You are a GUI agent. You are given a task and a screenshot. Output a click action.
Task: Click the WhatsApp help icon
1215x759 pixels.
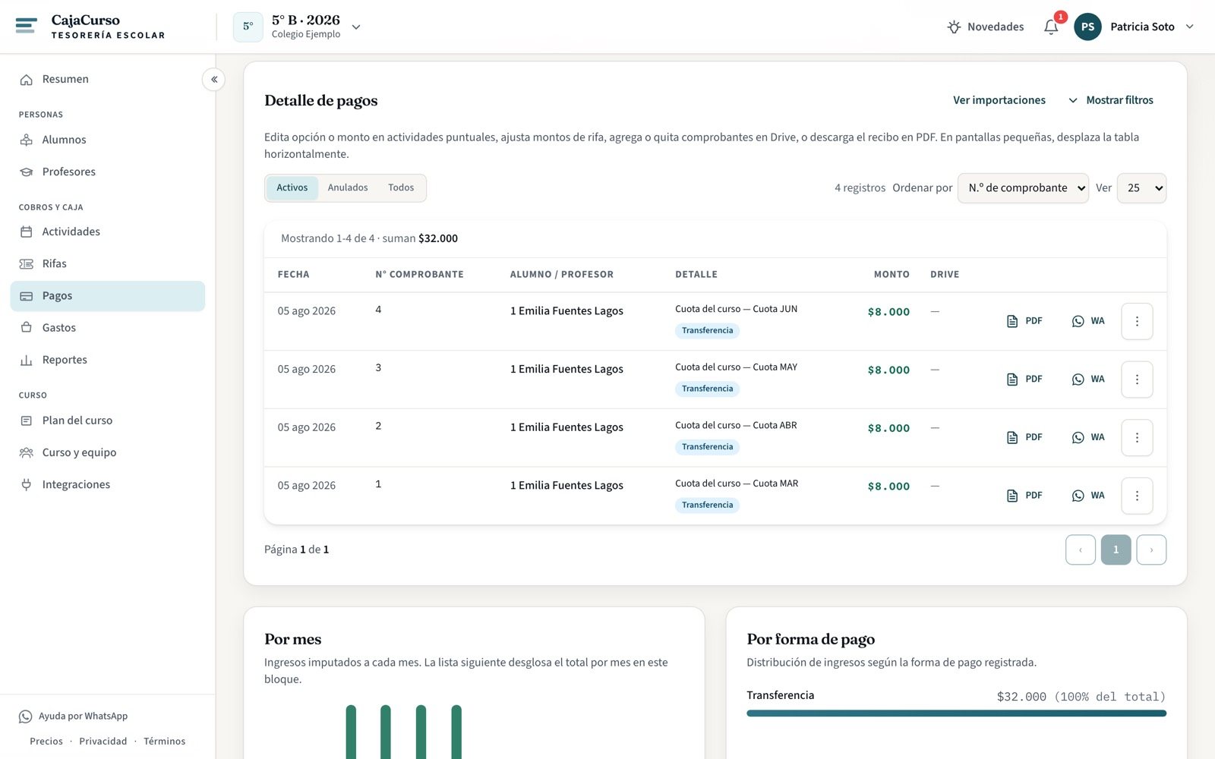click(x=25, y=716)
